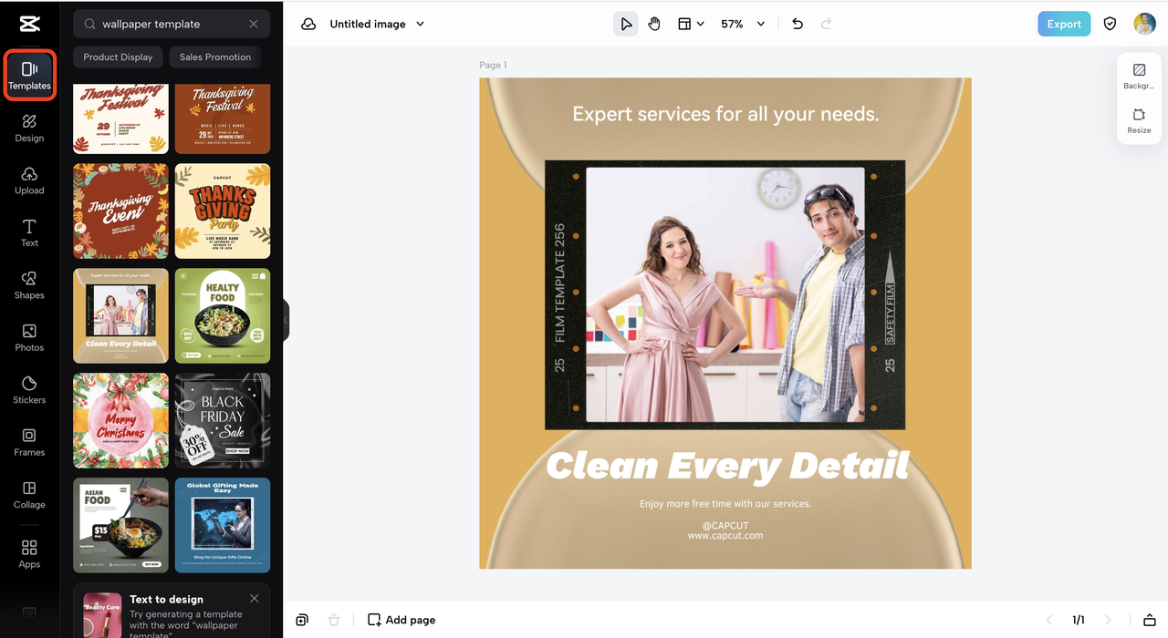This screenshot has height=638, width=1168.
Task: Select the 'Clean Every Detail' heading
Action: point(727,466)
